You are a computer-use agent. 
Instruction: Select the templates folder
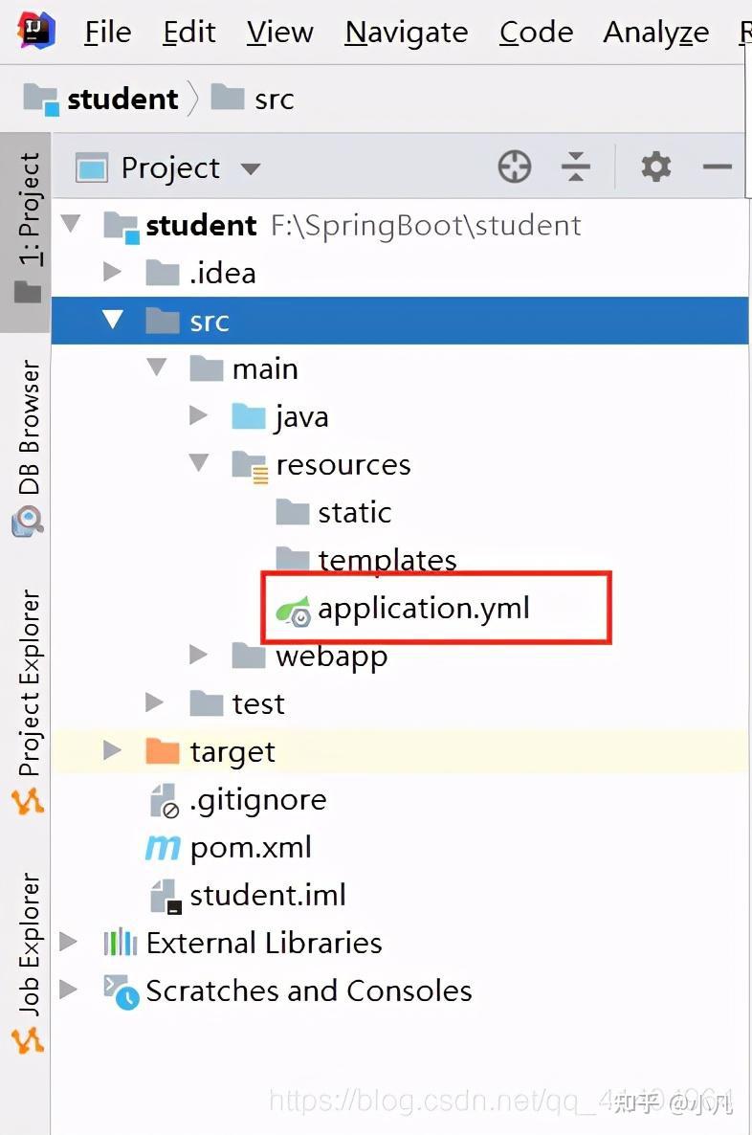385,560
